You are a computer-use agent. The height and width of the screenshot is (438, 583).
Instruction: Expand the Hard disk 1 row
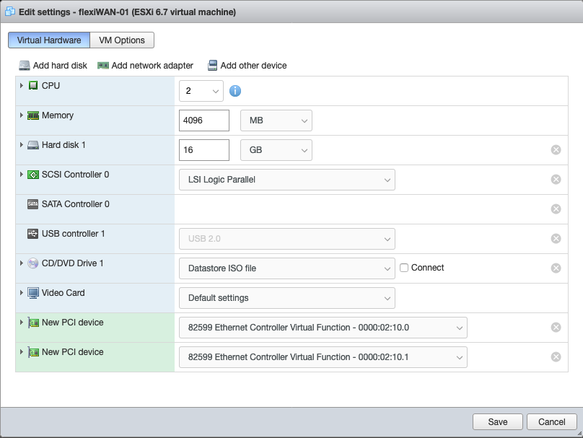(x=22, y=145)
